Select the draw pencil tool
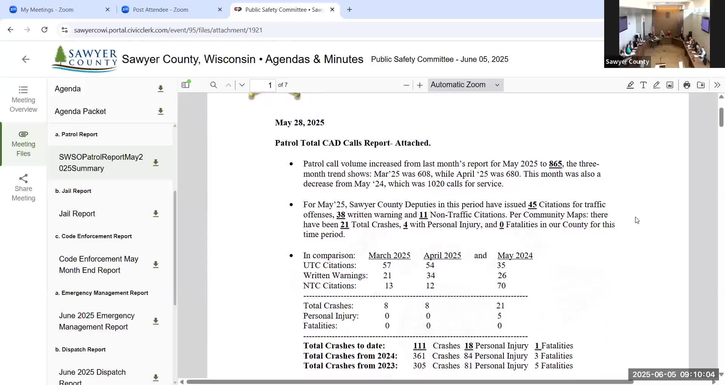Viewport: 725px width, 385px height. click(656, 85)
